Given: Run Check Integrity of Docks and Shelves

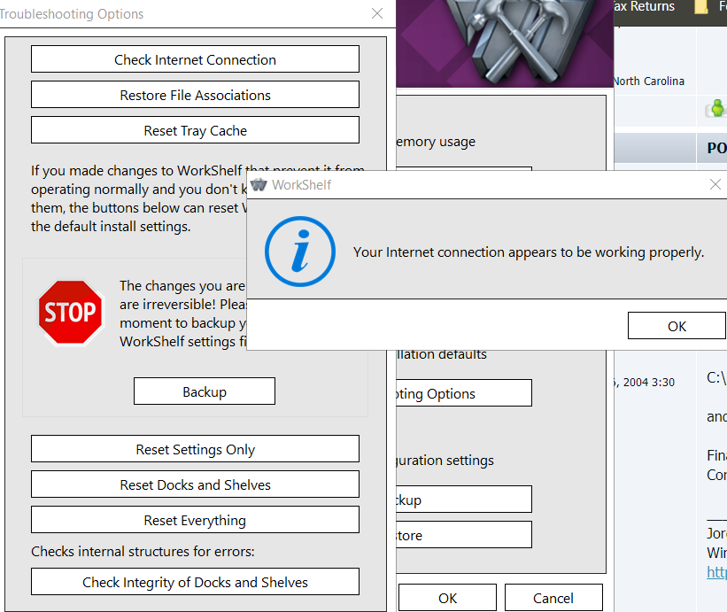Looking at the screenshot, I should (x=195, y=582).
